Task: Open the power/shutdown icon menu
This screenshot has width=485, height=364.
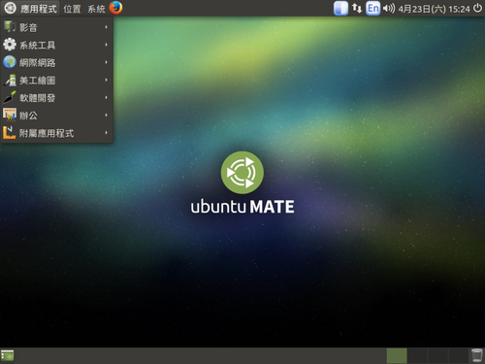Action: tap(477, 8)
